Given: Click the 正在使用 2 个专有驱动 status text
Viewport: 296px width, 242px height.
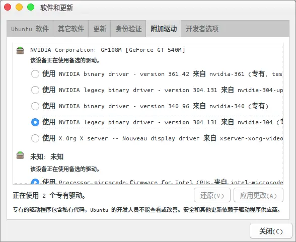Looking at the screenshot, I should 49,195.
